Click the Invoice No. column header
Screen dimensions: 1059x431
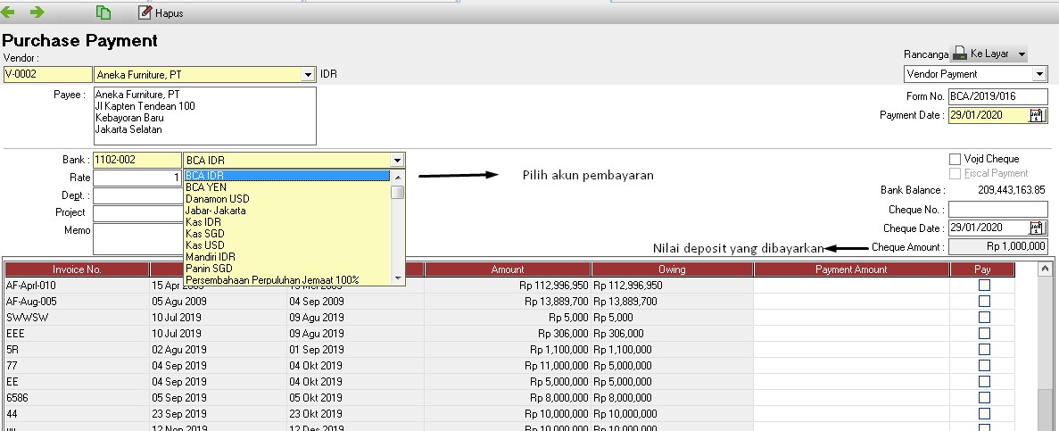[77, 269]
